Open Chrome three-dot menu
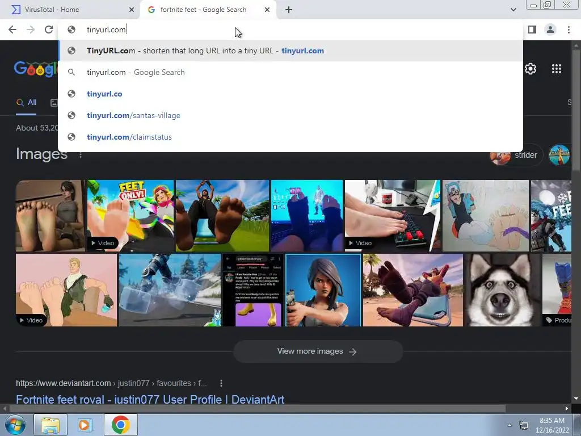The width and height of the screenshot is (581, 436). (569, 30)
